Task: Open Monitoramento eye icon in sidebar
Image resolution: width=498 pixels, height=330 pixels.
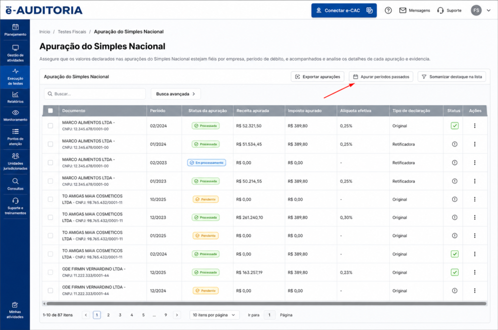Action: pyautogui.click(x=15, y=113)
